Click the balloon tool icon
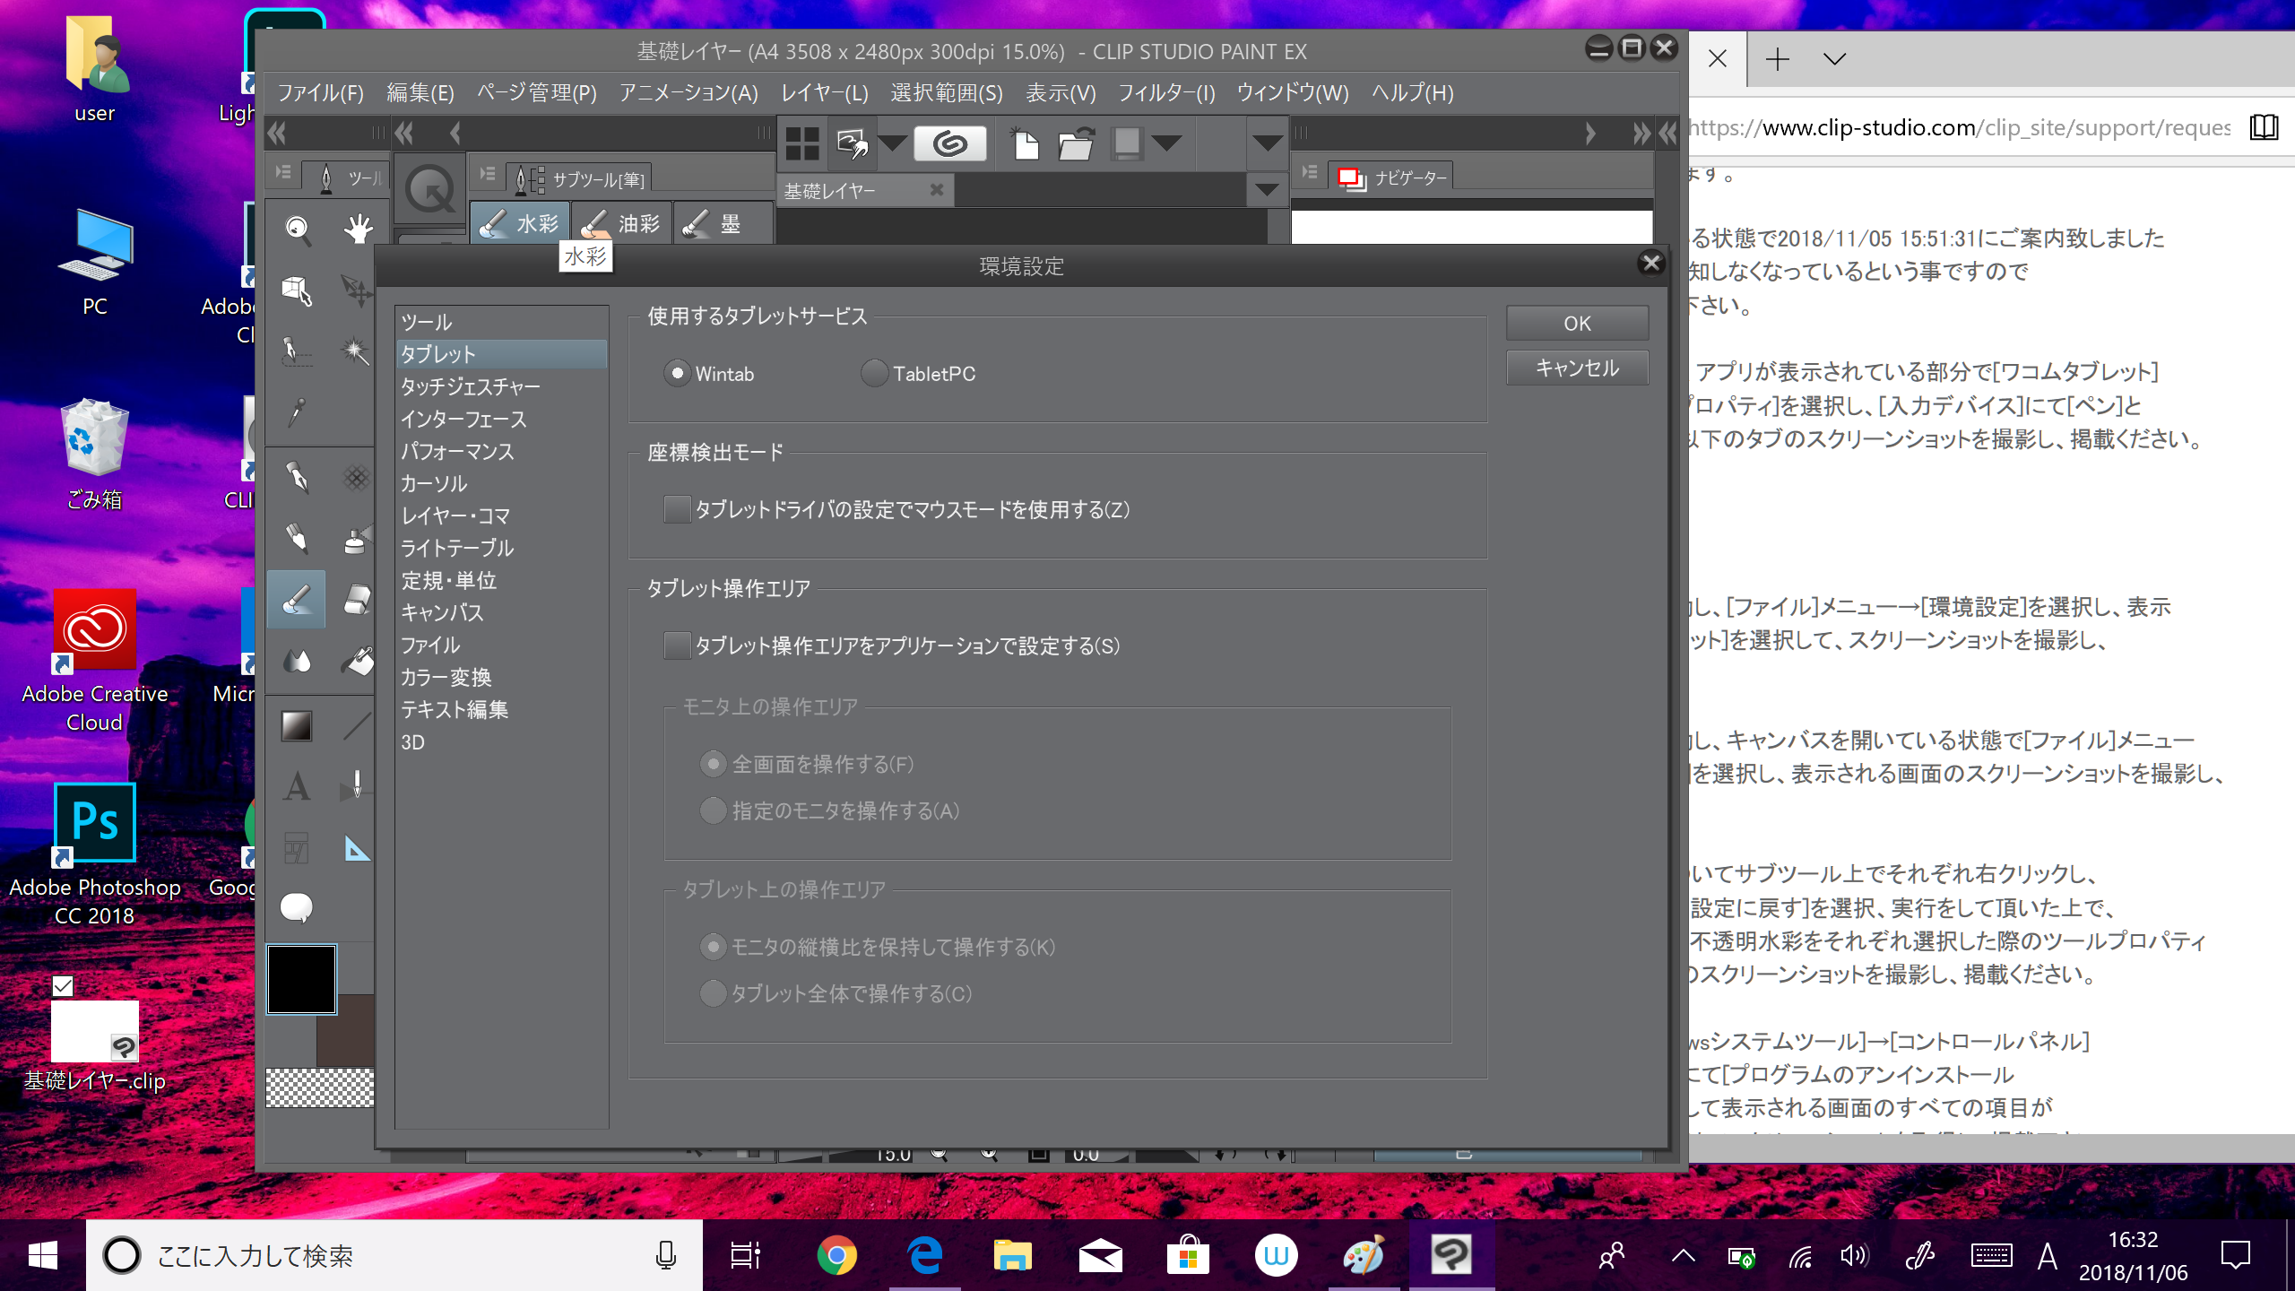Screen dimensions: 2295x1291 [x=297, y=907]
